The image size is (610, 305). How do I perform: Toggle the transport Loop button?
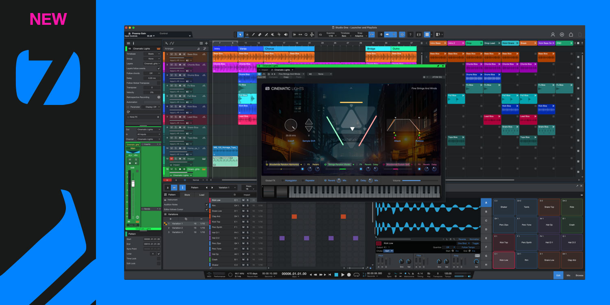click(x=357, y=275)
